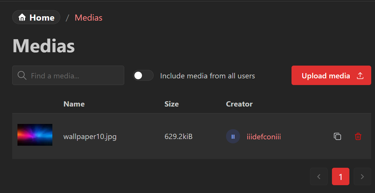Delete wallpaper10.jpg using the trash icon
Viewport: 375px width, 193px height.
[358, 136]
